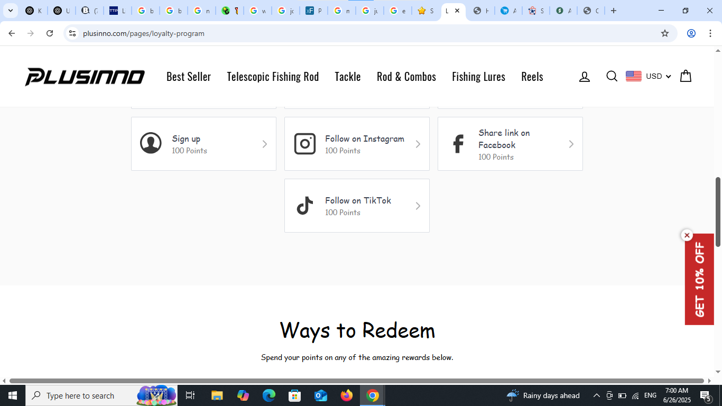The image size is (722, 406).
Task: Launch File Explorer from the taskbar
Action: click(x=217, y=395)
